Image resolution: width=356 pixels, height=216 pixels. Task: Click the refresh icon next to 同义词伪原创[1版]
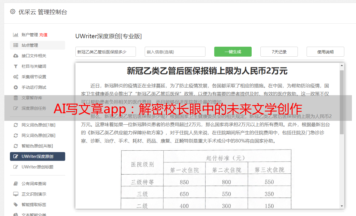15,125
